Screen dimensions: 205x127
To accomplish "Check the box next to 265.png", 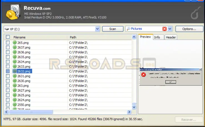I will coord(8,43).
